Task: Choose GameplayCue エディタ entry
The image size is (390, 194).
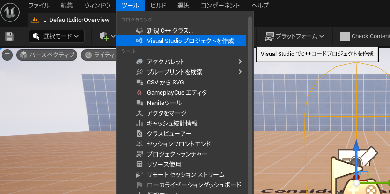Action: click(x=181, y=92)
